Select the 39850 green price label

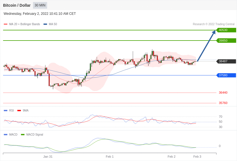pos(226,41)
